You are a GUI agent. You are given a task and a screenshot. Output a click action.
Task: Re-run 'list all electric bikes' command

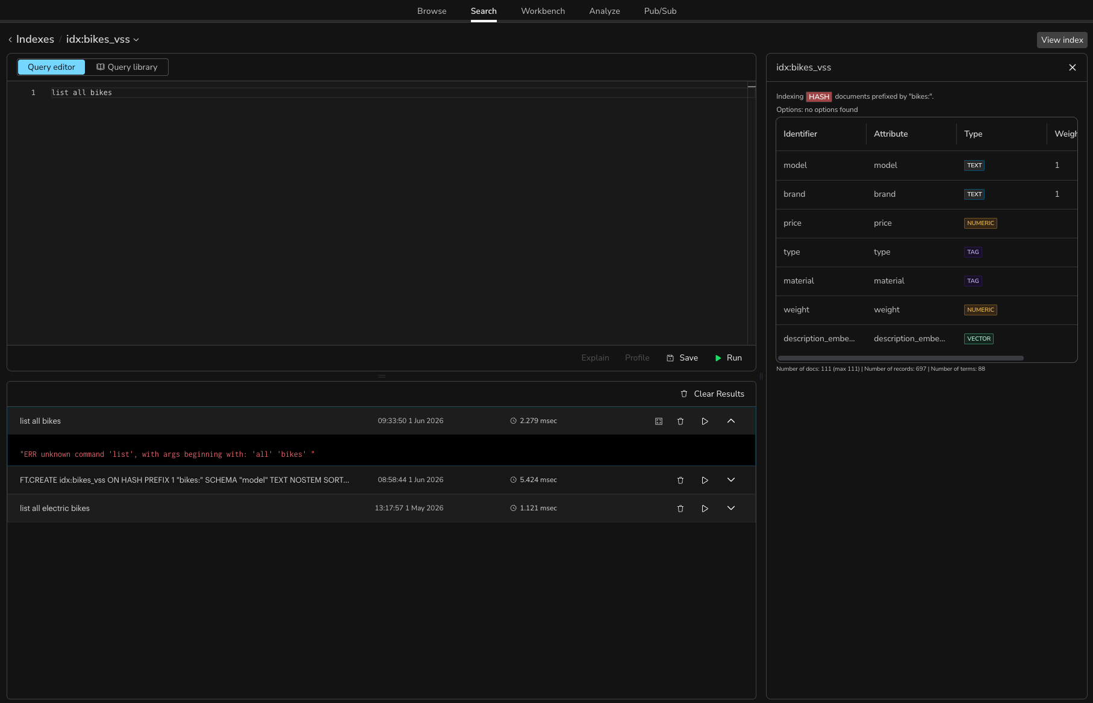click(705, 509)
